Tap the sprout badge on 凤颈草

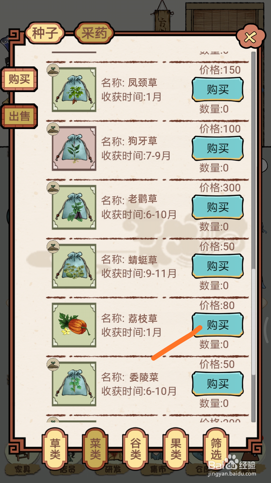click(53, 70)
